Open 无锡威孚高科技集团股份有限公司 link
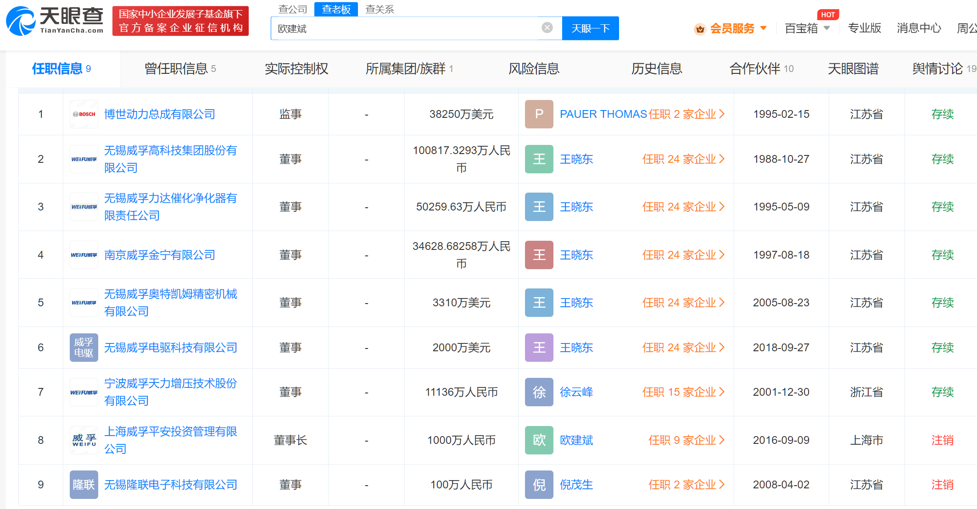This screenshot has width=977, height=509. [171, 159]
